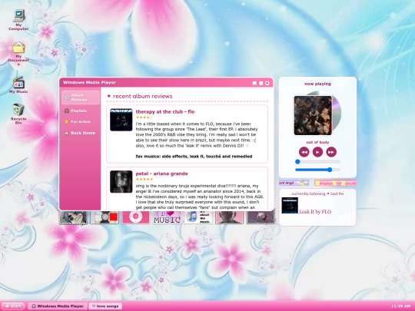Click the five-star rating under petal
Image resolution: width=415 pixels, height=311 pixels.
[144, 179]
